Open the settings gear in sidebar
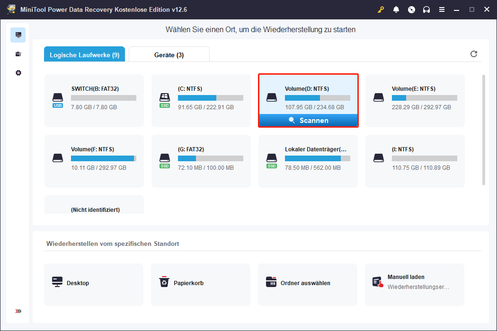This screenshot has width=497, height=331. [x=18, y=73]
